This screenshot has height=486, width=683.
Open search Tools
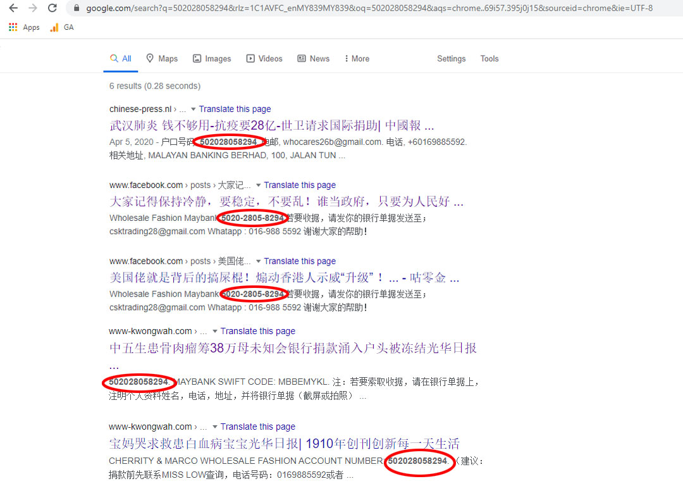tap(489, 58)
